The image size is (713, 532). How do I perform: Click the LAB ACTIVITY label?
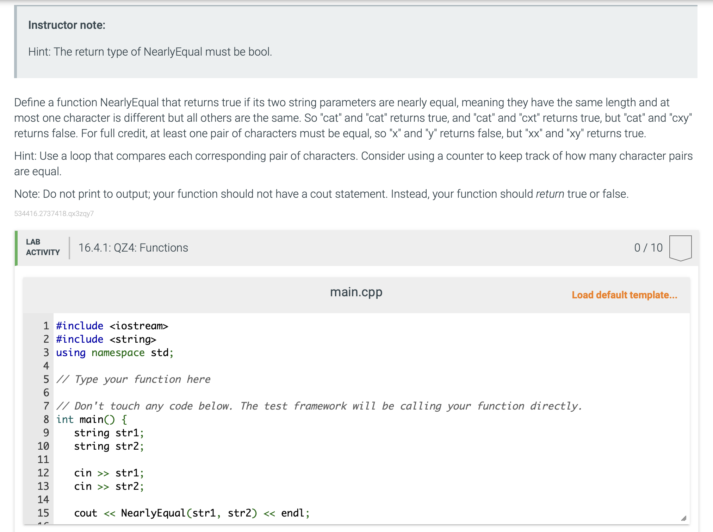(43, 247)
